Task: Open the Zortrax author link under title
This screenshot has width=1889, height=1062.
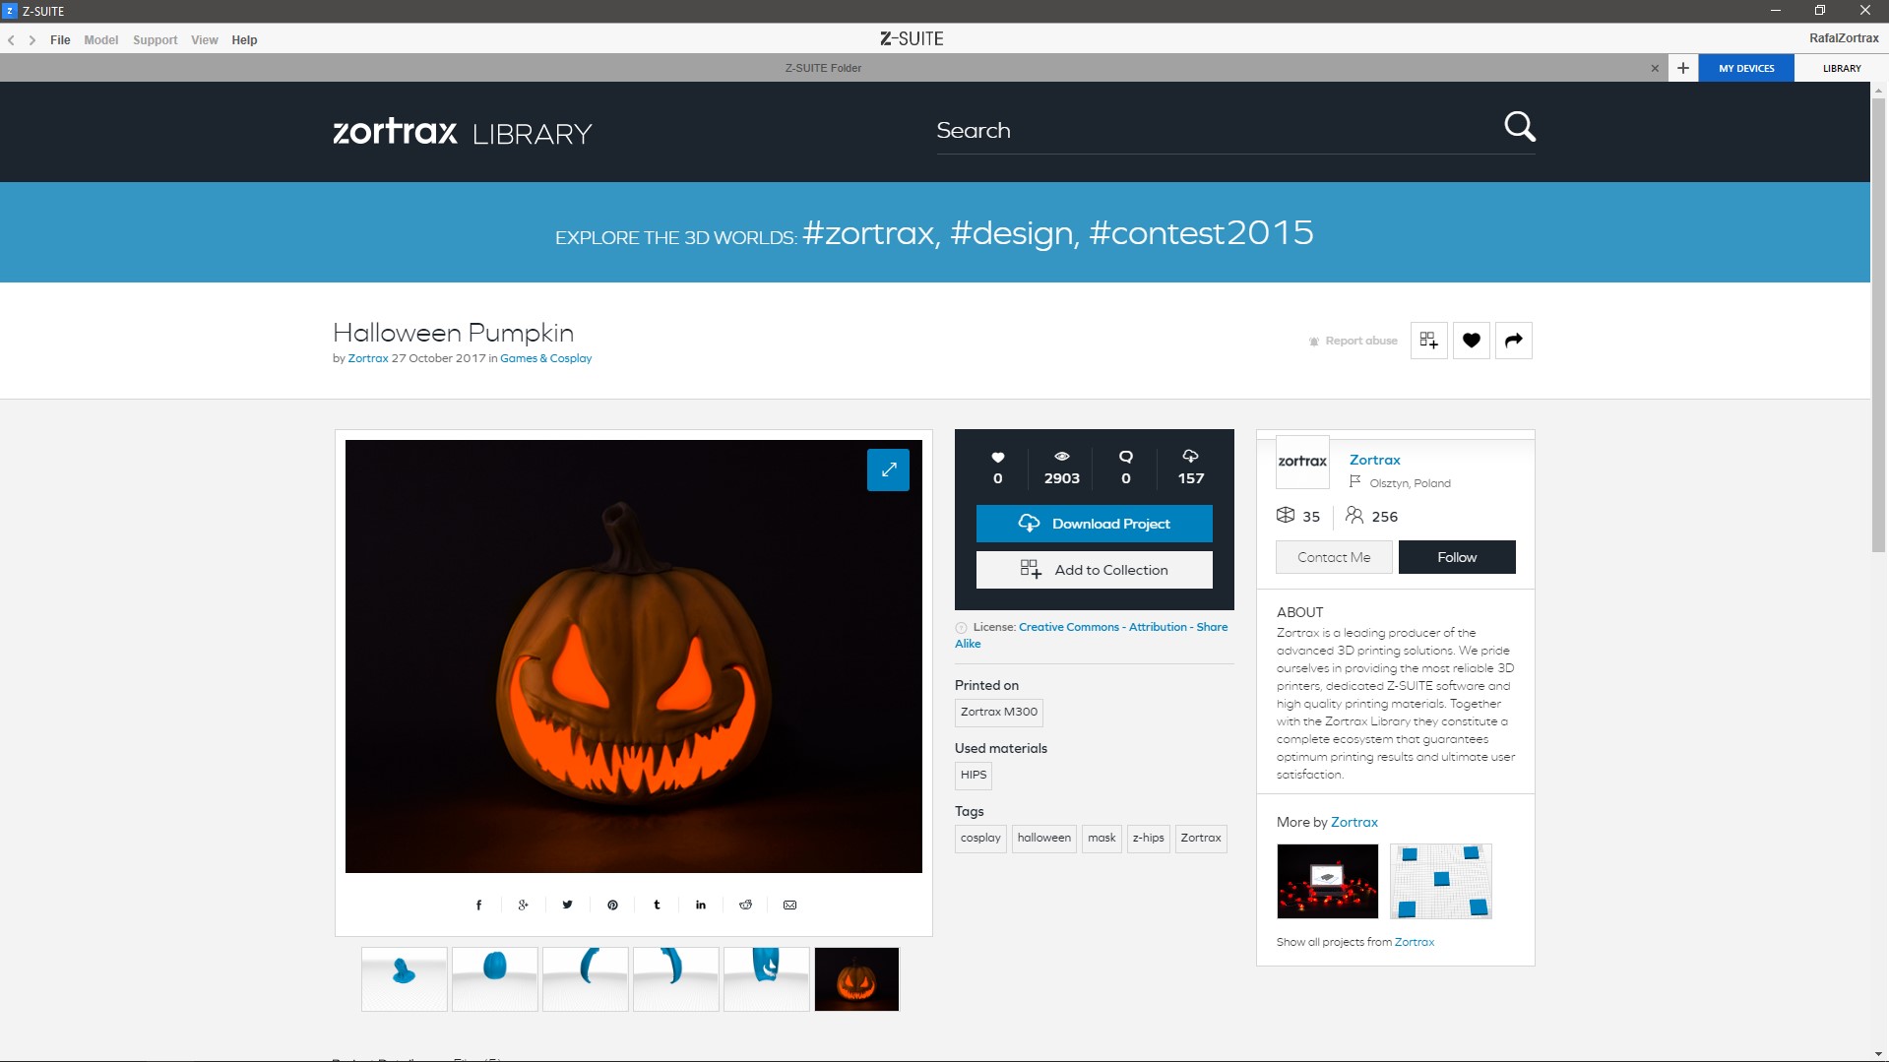Action: [x=368, y=358]
